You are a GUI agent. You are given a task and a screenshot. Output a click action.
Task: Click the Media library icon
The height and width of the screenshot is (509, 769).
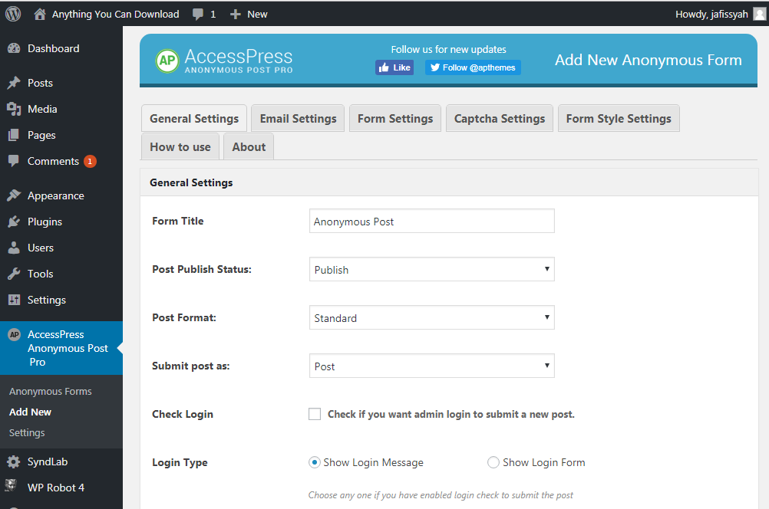[x=14, y=109]
